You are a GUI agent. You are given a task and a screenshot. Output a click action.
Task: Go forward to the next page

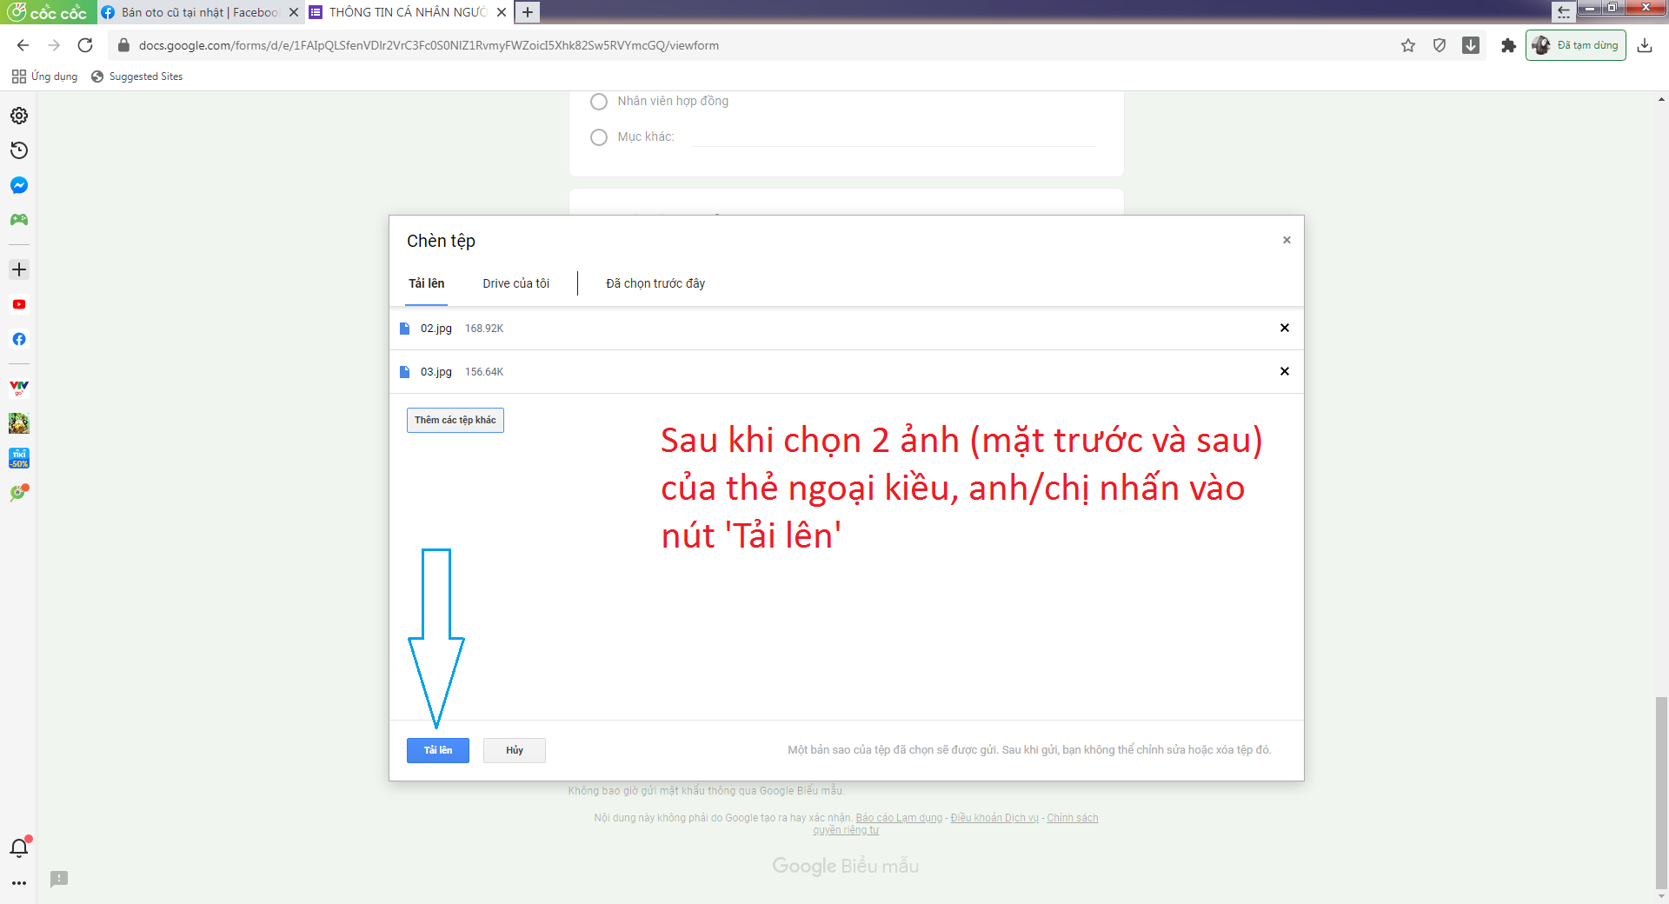tap(54, 45)
